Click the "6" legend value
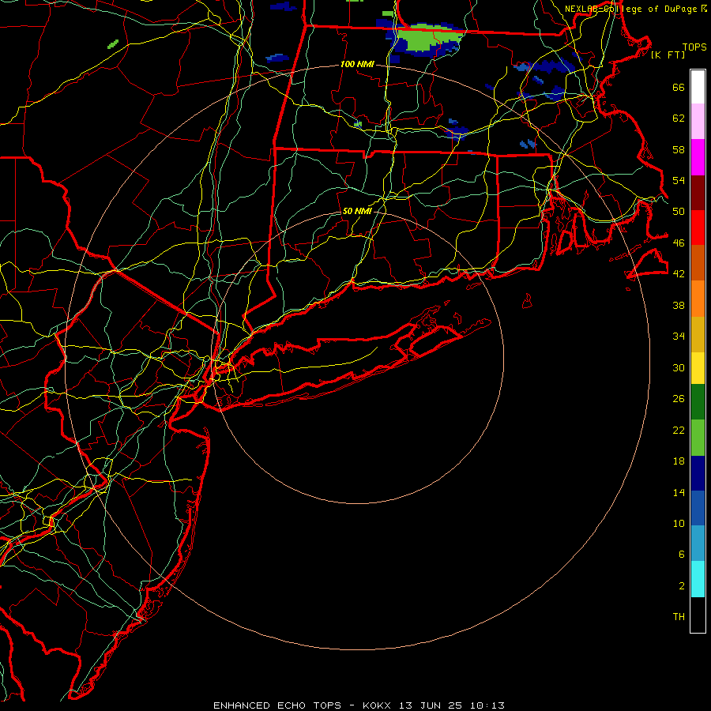This screenshot has width=711, height=711. (x=682, y=554)
